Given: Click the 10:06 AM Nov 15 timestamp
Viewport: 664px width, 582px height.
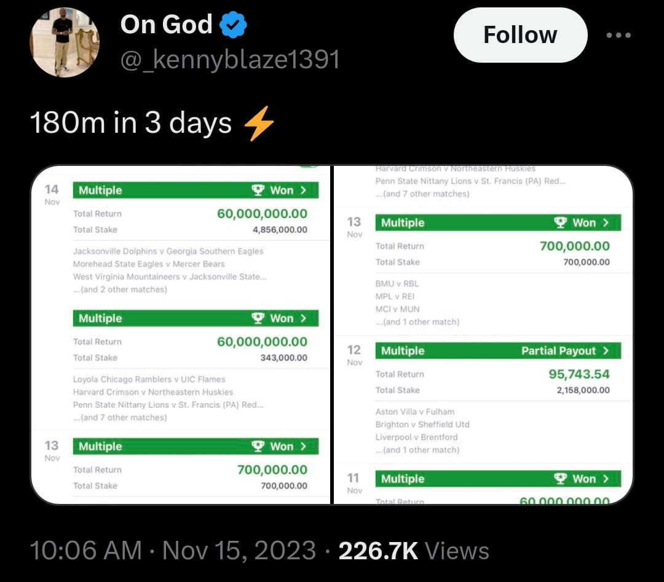Looking at the screenshot, I should pos(173,551).
